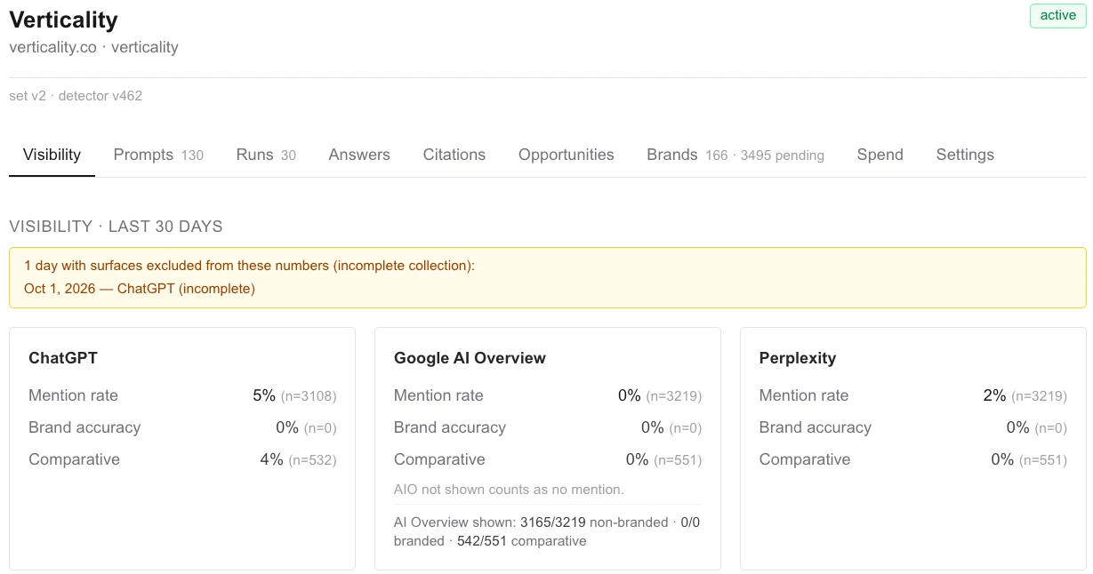Click the set v2 detector v462 line
This screenshot has width=1093, height=574.
point(76,96)
